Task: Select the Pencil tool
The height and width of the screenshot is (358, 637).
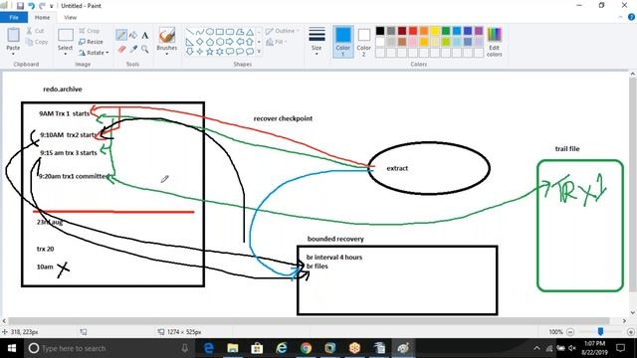Action: click(121, 35)
